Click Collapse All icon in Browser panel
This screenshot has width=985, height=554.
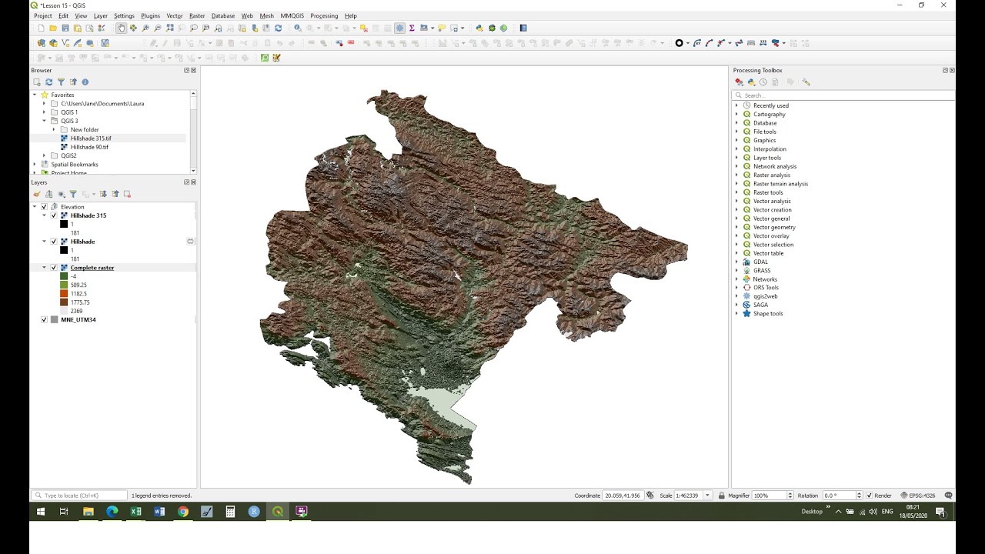(73, 82)
